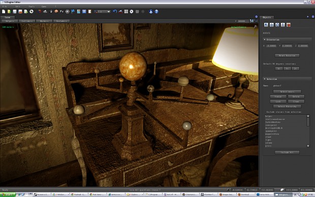The width and height of the screenshot is (315, 197).
Task: Select 'light' in the class list
Action: (x=268, y=140)
